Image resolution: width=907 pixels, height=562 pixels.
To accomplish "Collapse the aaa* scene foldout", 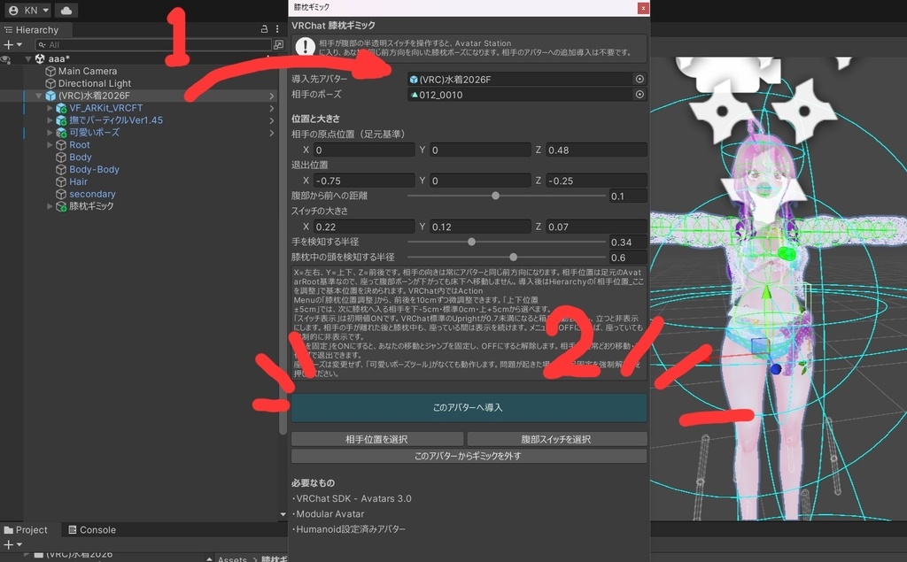I will (x=27, y=59).
